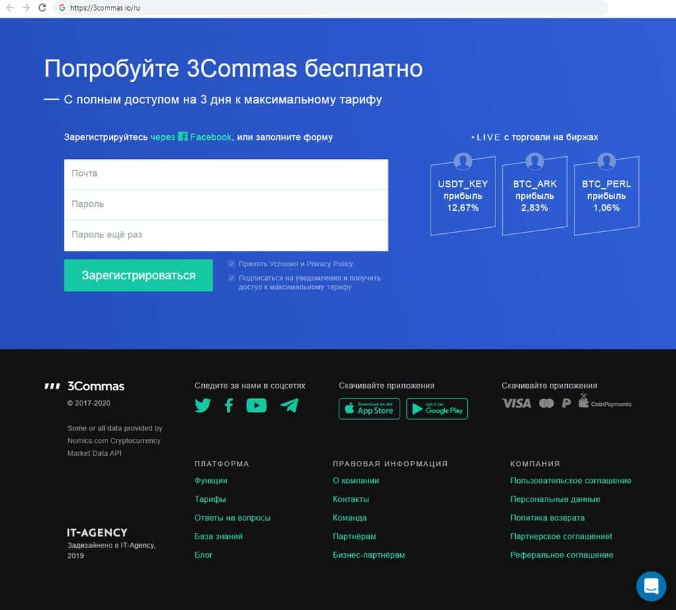Click 'Nomics.com Cryptocurrency Market Data API' text
Image resolution: width=676 pixels, height=610 pixels.
(114, 447)
